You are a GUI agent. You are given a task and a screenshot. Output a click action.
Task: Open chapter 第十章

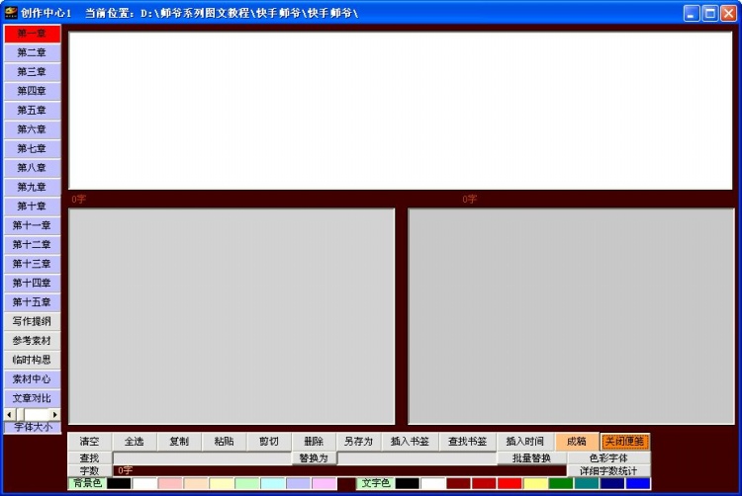33,207
